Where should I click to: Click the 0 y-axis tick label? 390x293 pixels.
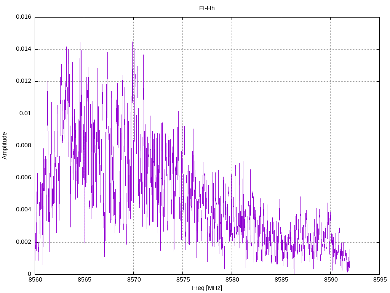(x=30, y=274)
